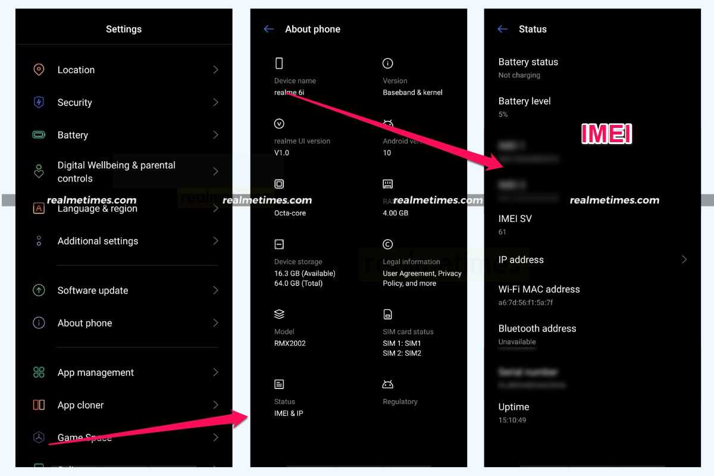Image resolution: width=714 pixels, height=476 pixels.
Task: Tap the Software update arrow icon
Action: (39, 290)
